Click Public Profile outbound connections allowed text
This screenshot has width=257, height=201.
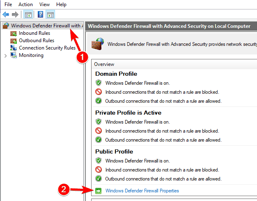pyautogui.click(x=163, y=179)
